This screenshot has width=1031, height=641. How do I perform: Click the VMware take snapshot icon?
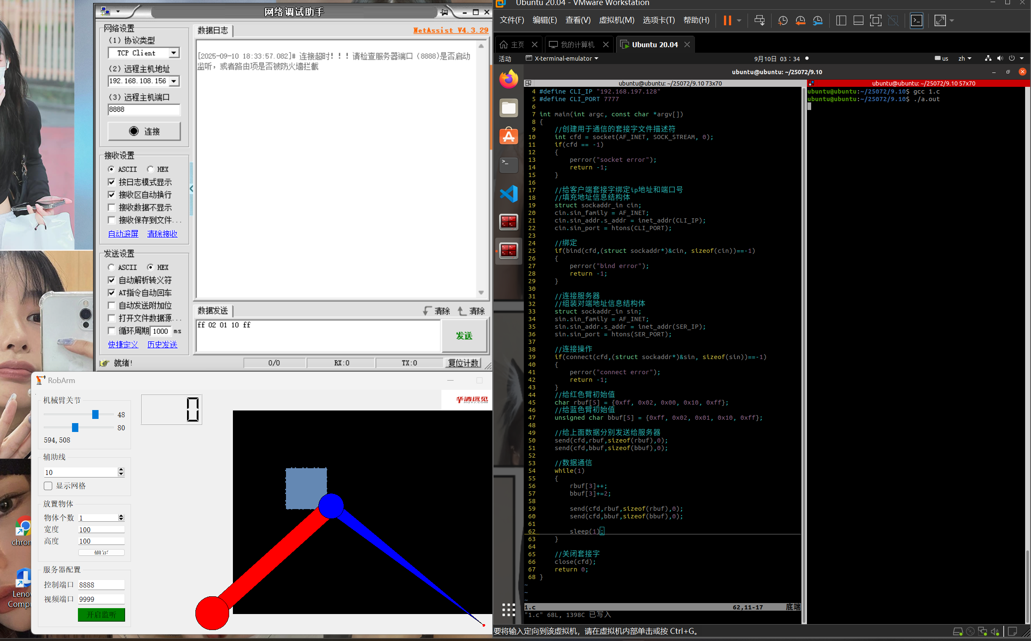(783, 20)
